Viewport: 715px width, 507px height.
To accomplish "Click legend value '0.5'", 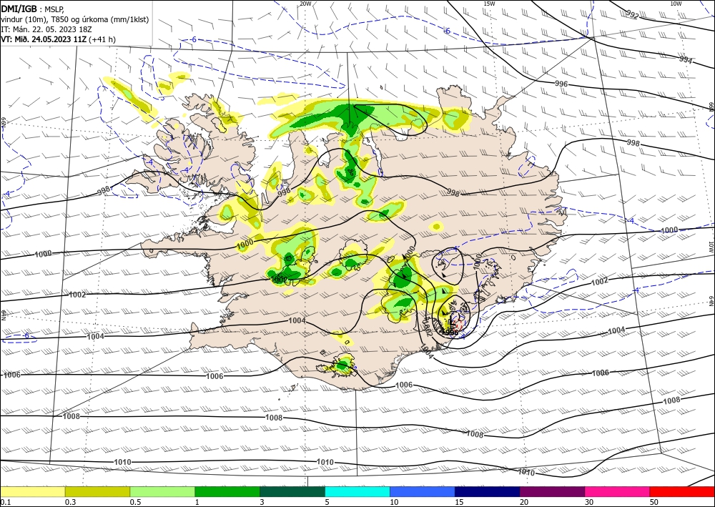I will click(135, 502).
